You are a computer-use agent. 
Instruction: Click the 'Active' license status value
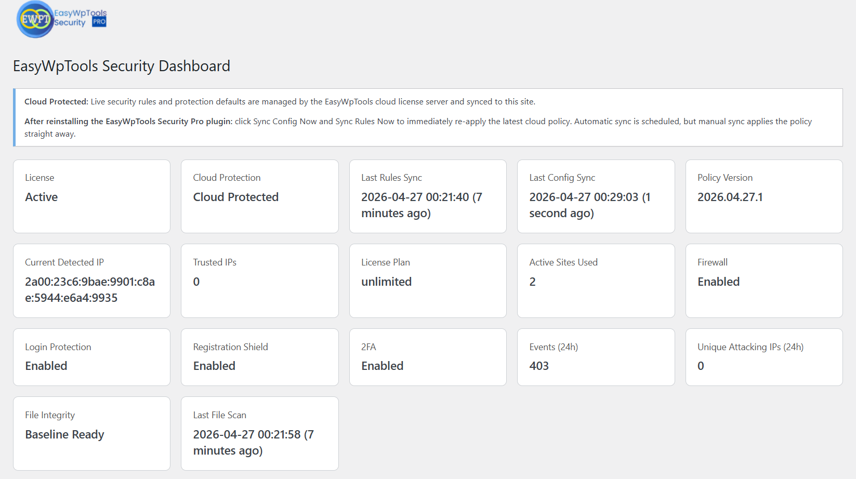tap(42, 197)
